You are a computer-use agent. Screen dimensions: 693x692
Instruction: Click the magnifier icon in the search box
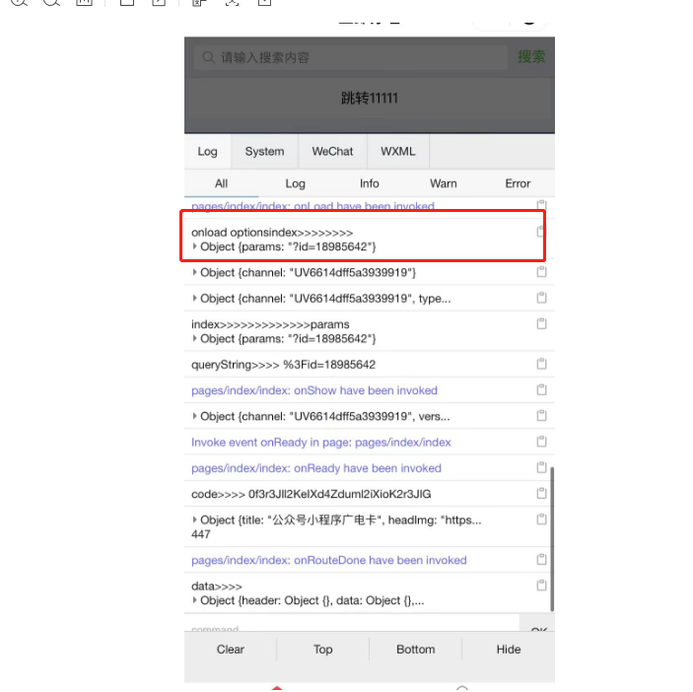pos(208,57)
